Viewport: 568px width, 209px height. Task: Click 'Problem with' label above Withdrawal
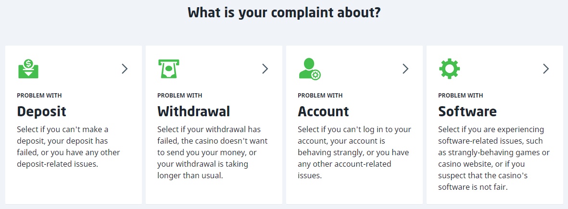(180, 96)
